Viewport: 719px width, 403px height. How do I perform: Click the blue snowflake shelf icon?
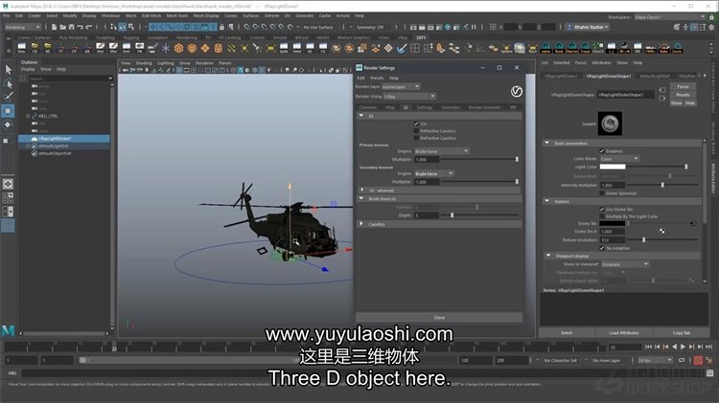(166, 48)
